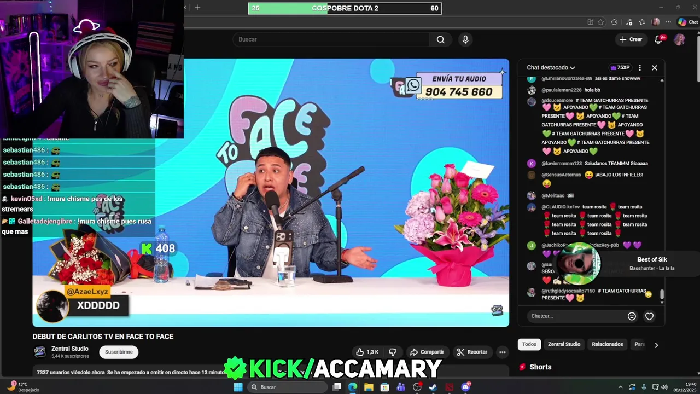Click chat user @SensusAeternus
Image resolution: width=700 pixels, height=394 pixels.
(x=561, y=175)
